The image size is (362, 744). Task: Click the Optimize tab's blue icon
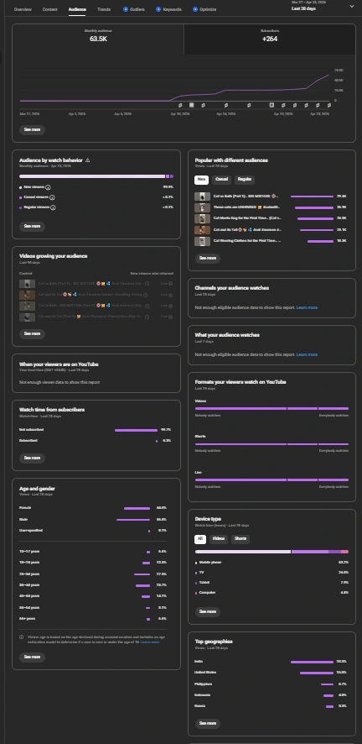click(x=195, y=9)
